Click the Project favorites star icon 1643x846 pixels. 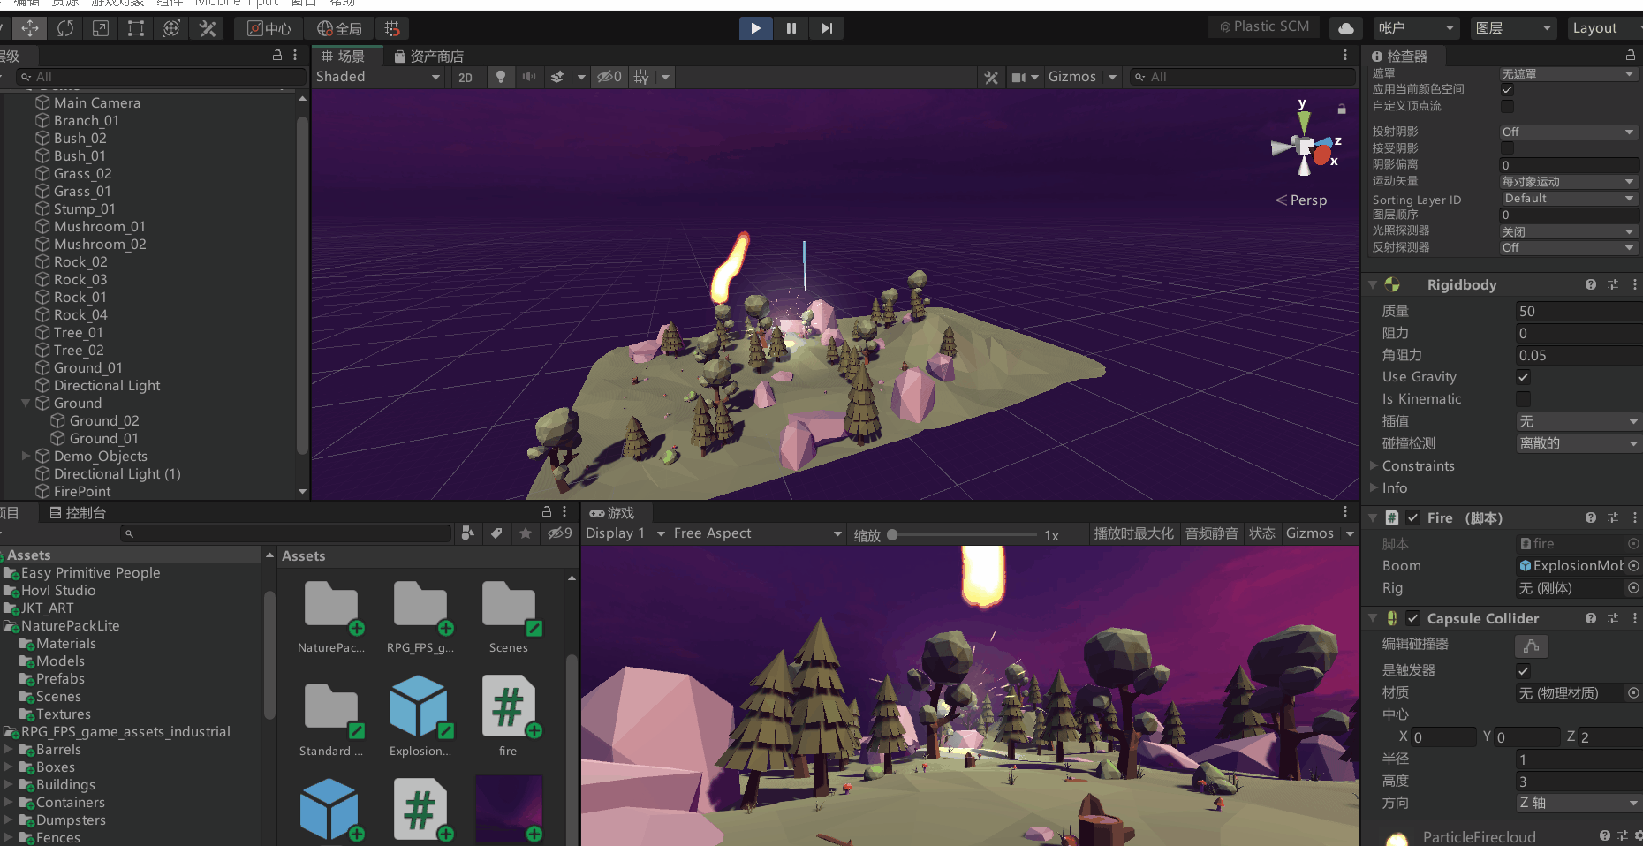tap(526, 533)
